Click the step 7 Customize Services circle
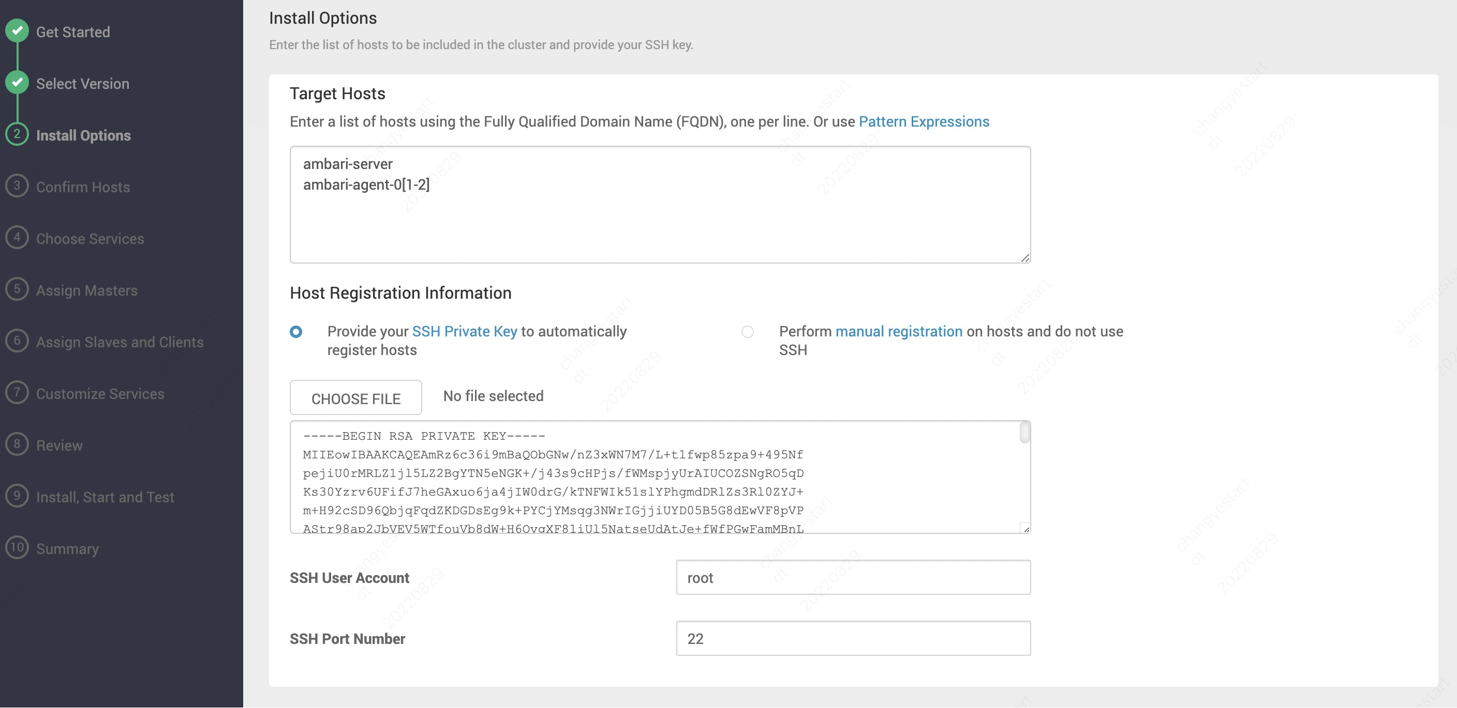The width and height of the screenshot is (1457, 708). (17, 393)
